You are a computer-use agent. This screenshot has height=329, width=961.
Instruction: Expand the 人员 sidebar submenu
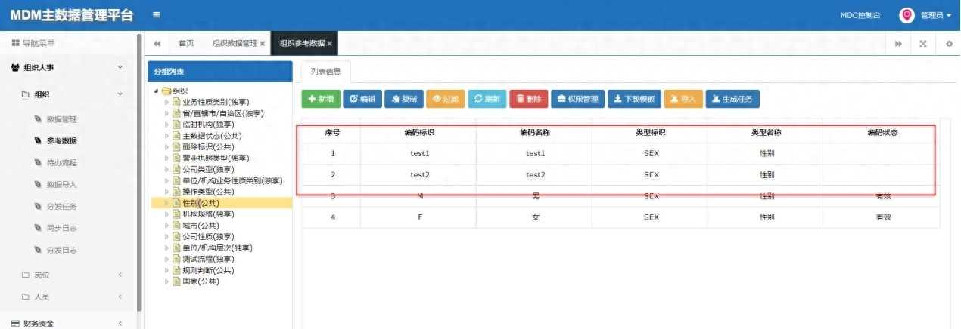(120, 297)
